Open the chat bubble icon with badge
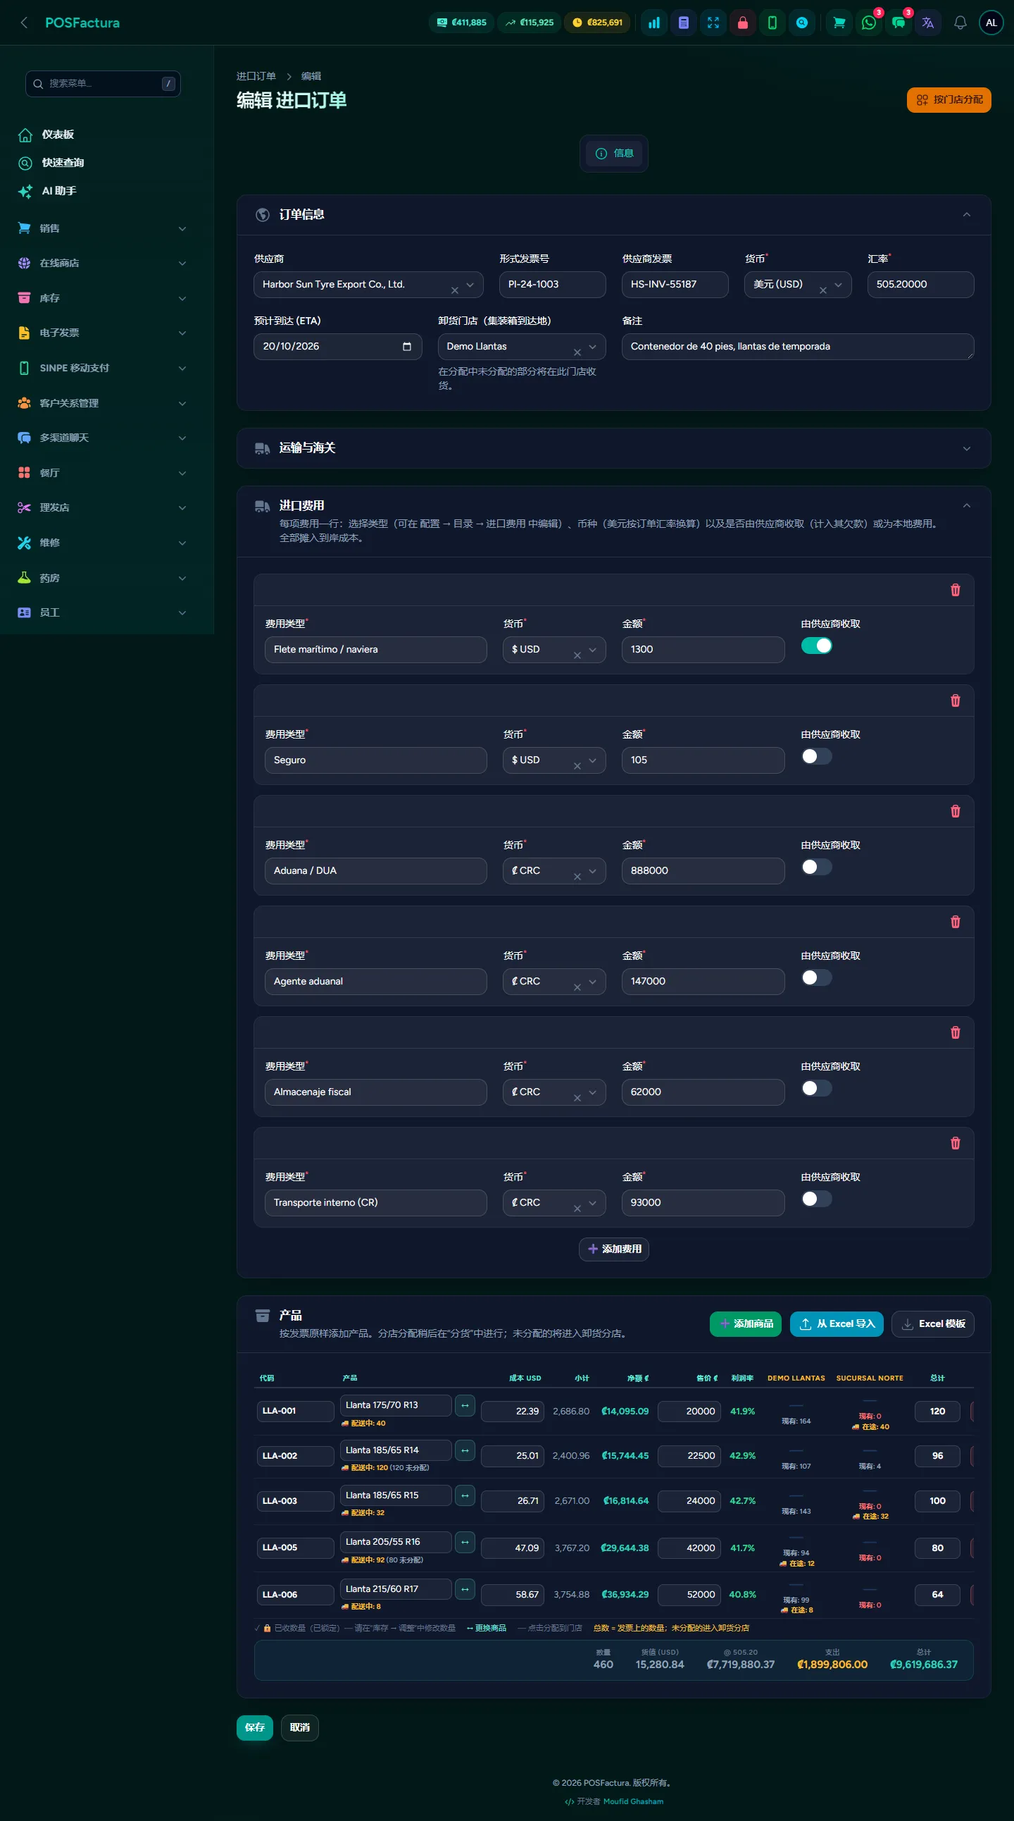1014x1821 pixels. point(899,23)
